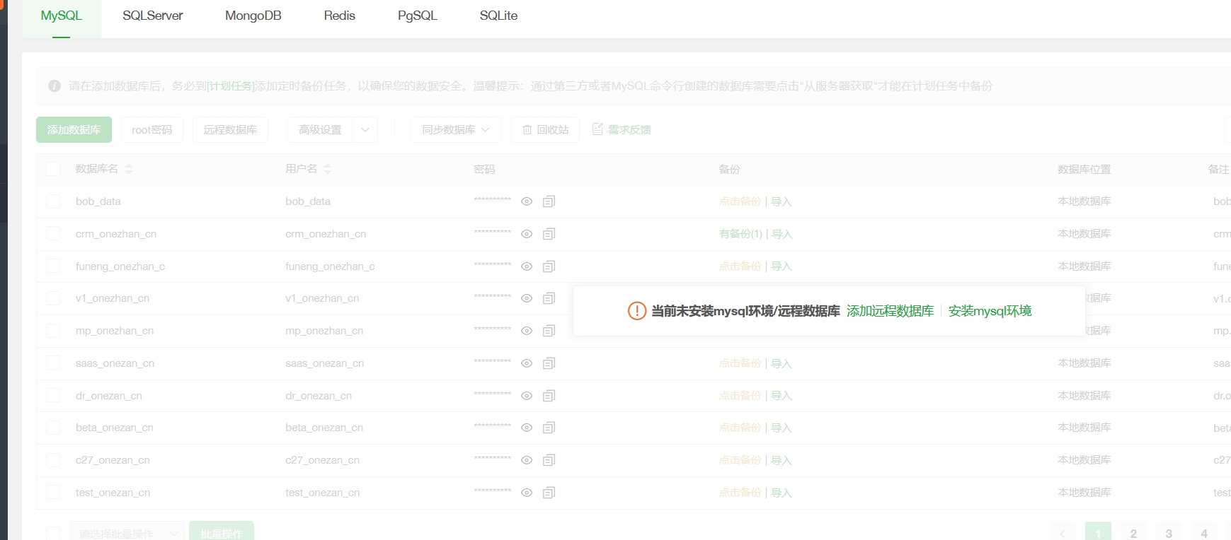Click 安装mysql环境 link in popup
The height and width of the screenshot is (540, 1231).
point(990,311)
